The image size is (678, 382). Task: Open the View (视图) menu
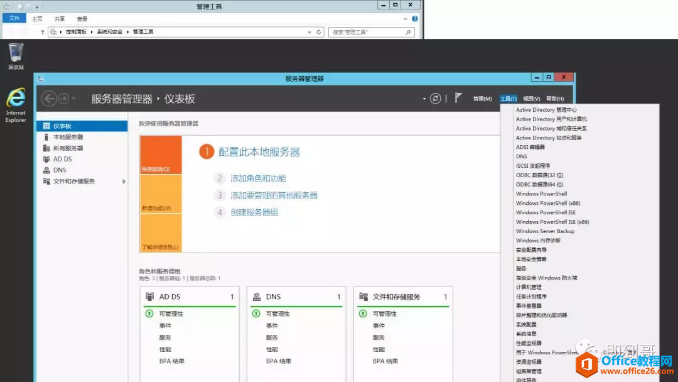pyautogui.click(x=531, y=99)
